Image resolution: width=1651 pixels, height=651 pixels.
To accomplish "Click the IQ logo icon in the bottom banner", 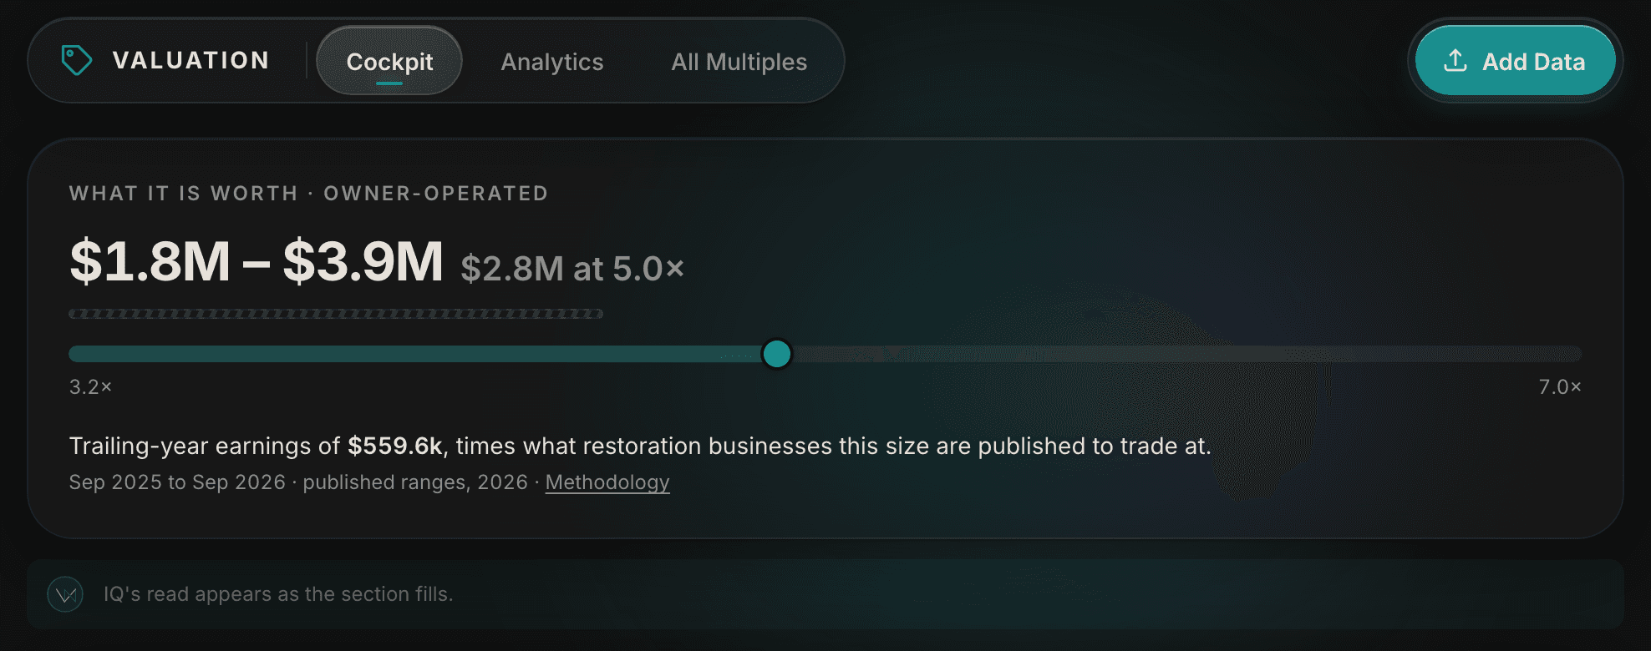I will (65, 594).
